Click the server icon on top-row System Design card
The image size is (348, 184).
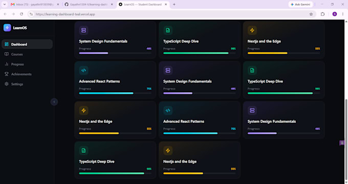[x=83, y=30]
